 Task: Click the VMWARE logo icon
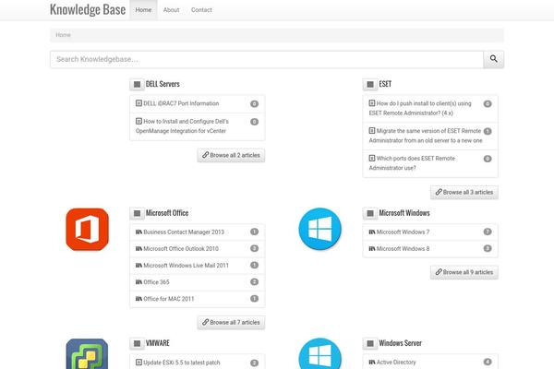pyautogui.click(x=87, y=354)
